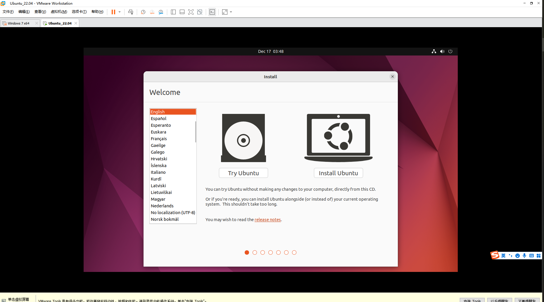Click the Sogou input method S logo

[x=495, y=255]
